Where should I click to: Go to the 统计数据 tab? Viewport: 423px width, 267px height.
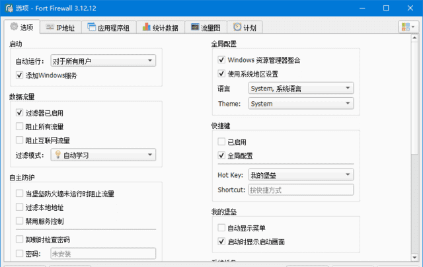click(x=161, y=27)
